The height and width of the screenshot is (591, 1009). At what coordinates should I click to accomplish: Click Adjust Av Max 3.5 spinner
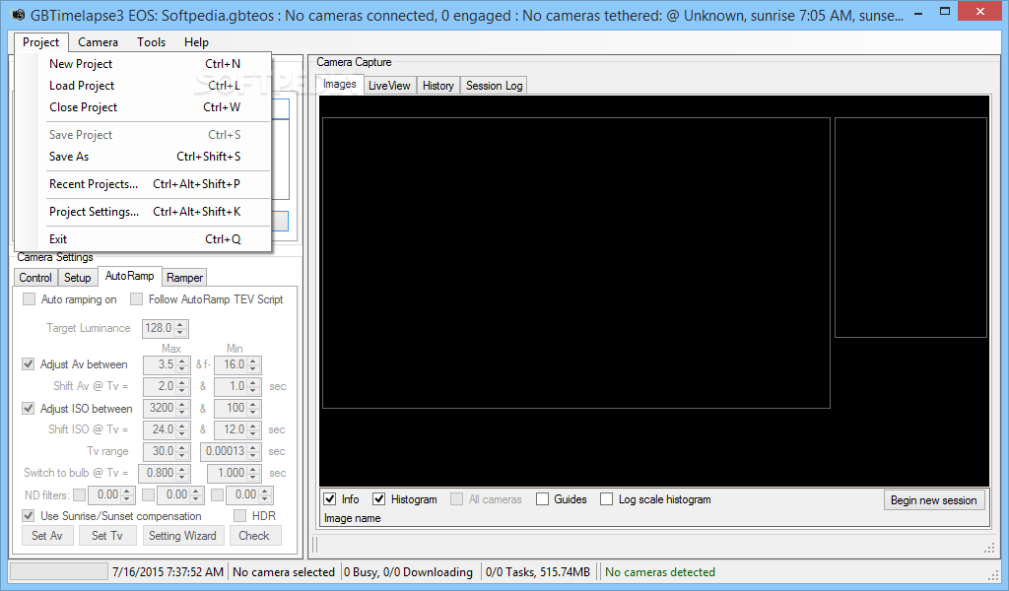[x=182, y=365]
